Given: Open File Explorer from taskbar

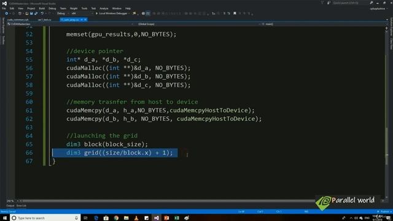Looking at the screenshot, I should (x=126, y=218).
